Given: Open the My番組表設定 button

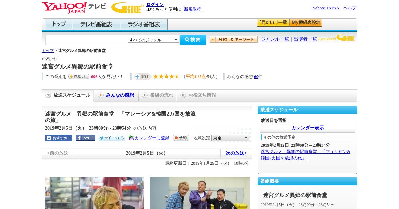Looking at the screenshot, I should tap(306, 23).
